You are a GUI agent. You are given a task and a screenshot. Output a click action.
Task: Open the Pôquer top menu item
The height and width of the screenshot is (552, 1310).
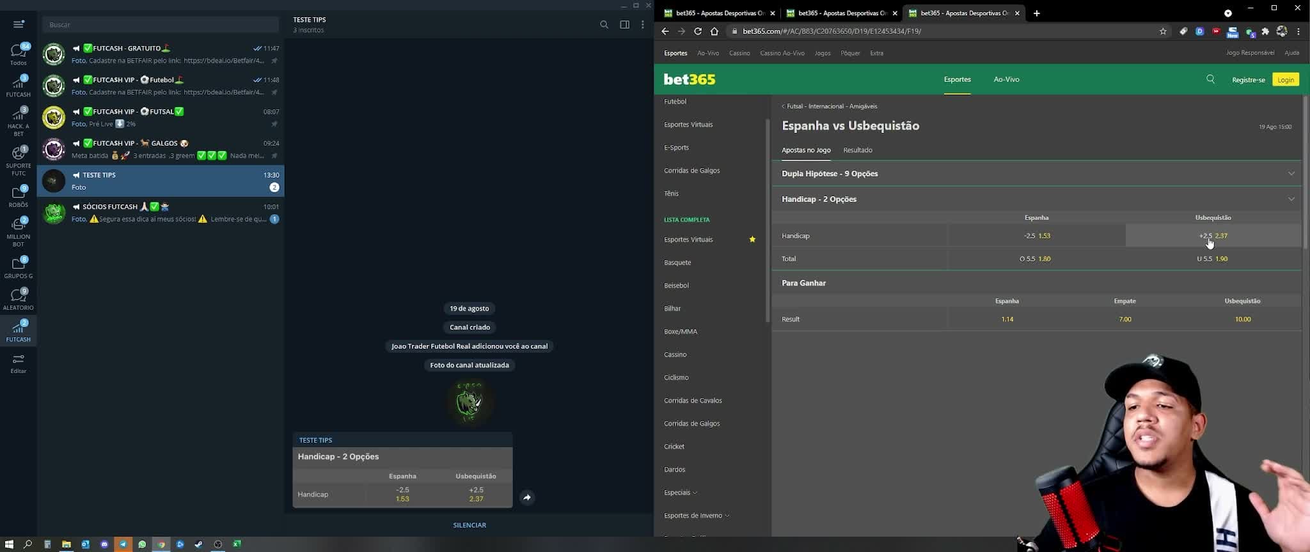(x=850, y=53)
